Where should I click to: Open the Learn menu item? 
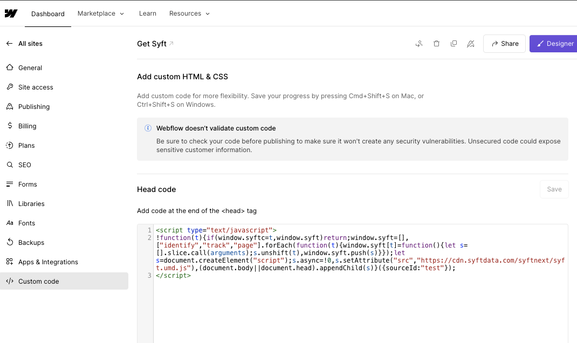pyautogui.click(x=147, y=13)
